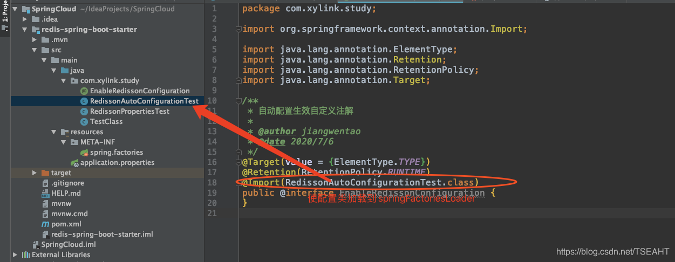Click the com.xylink.study package icon
The height and width of the screenshot is (262, 675).
[74, 81]
